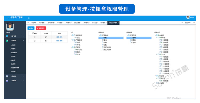
Task: Click file icon beside 张三
Action: [74, 38]
